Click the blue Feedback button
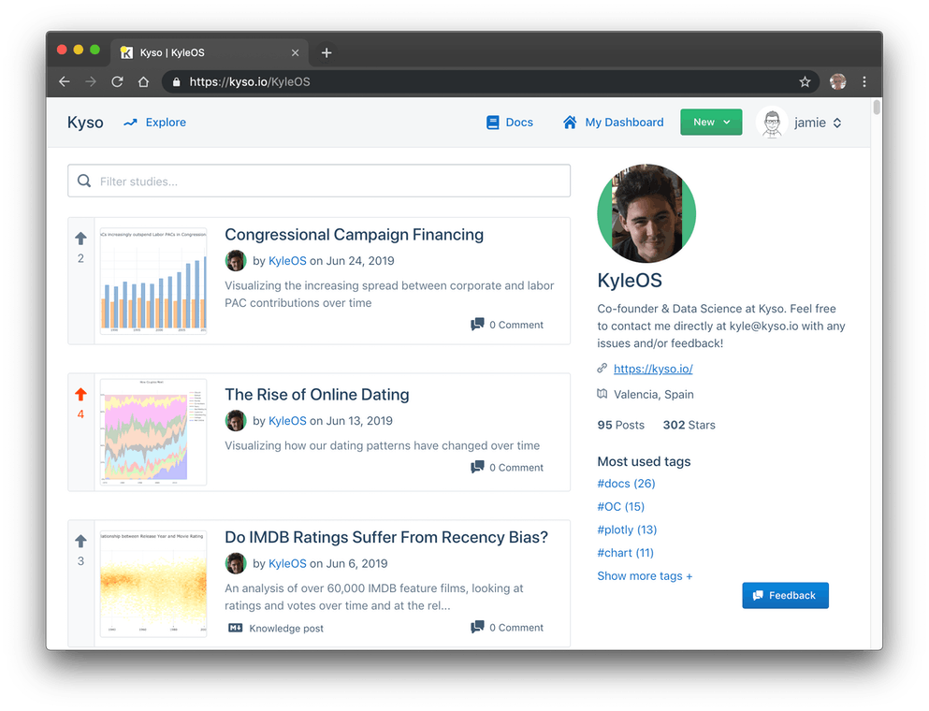Viewport: 929px width, 711px height. tap(785, 595)
